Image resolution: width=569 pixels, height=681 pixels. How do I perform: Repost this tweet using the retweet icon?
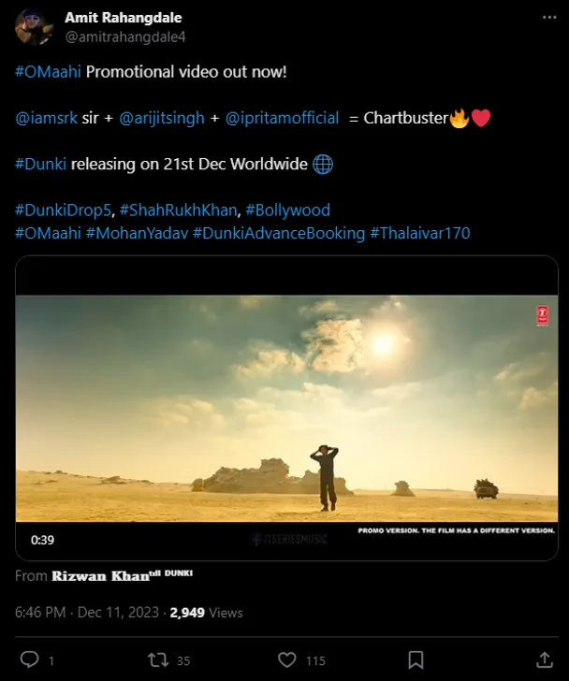pos(158,659)
